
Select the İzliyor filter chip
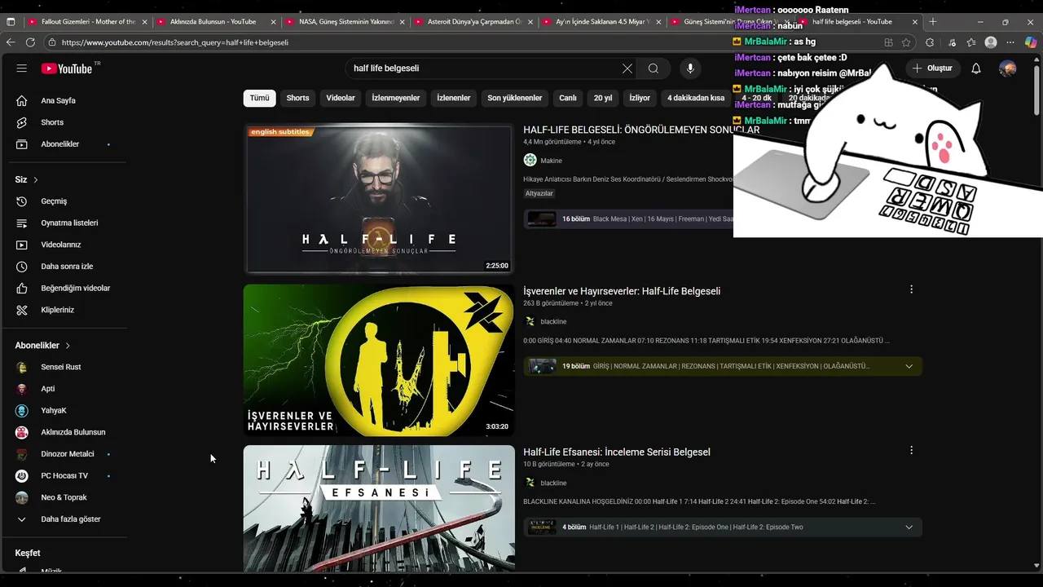click(640, 98)
